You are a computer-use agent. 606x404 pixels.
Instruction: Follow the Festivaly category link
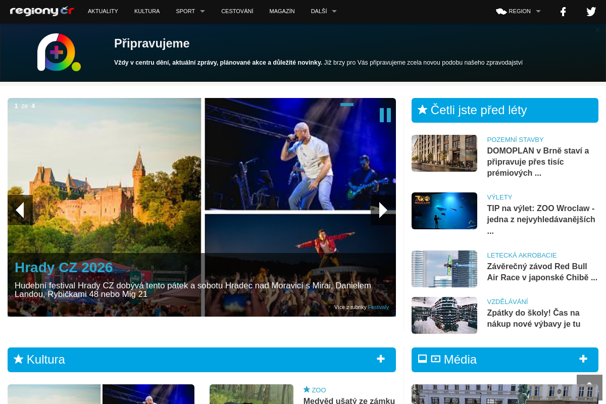coord(378,307)
